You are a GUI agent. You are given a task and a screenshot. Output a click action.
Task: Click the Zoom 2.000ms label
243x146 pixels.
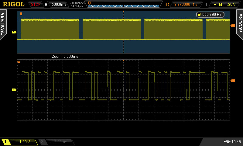(65, 57)
